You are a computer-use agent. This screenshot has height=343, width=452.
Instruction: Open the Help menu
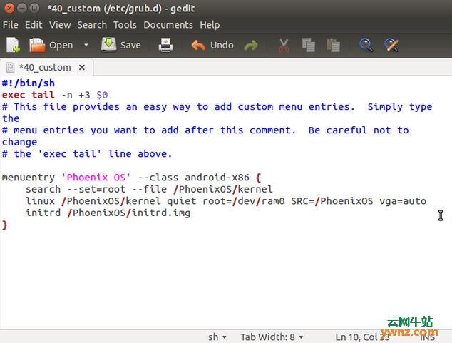click(x=210, y=25)
